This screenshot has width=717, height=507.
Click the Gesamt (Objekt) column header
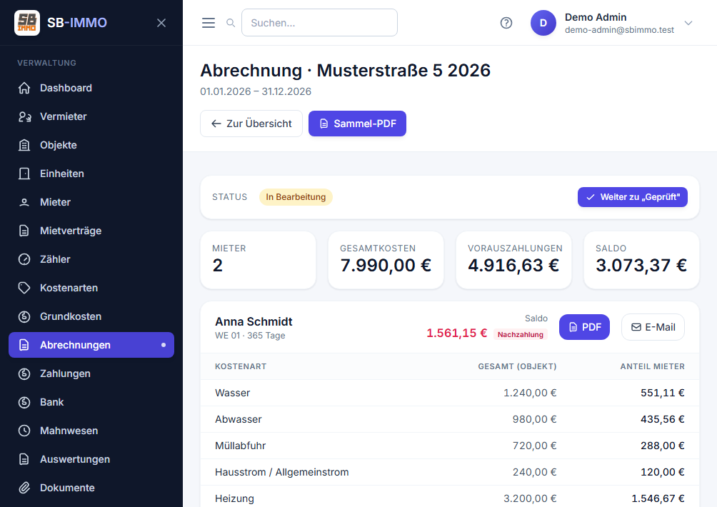517,366
